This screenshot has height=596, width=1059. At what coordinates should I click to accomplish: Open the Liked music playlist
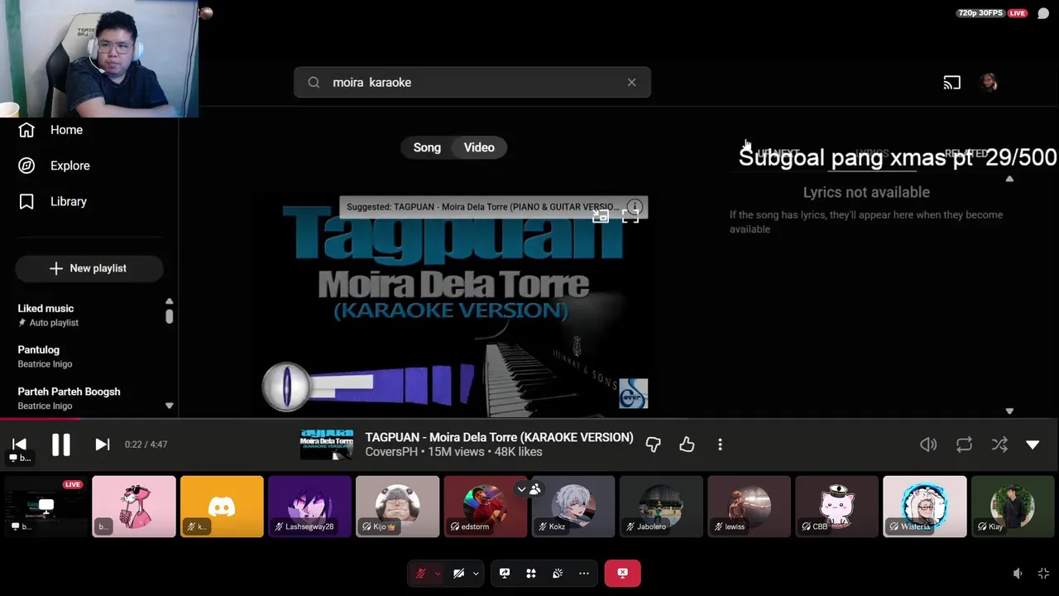point(48,315)
